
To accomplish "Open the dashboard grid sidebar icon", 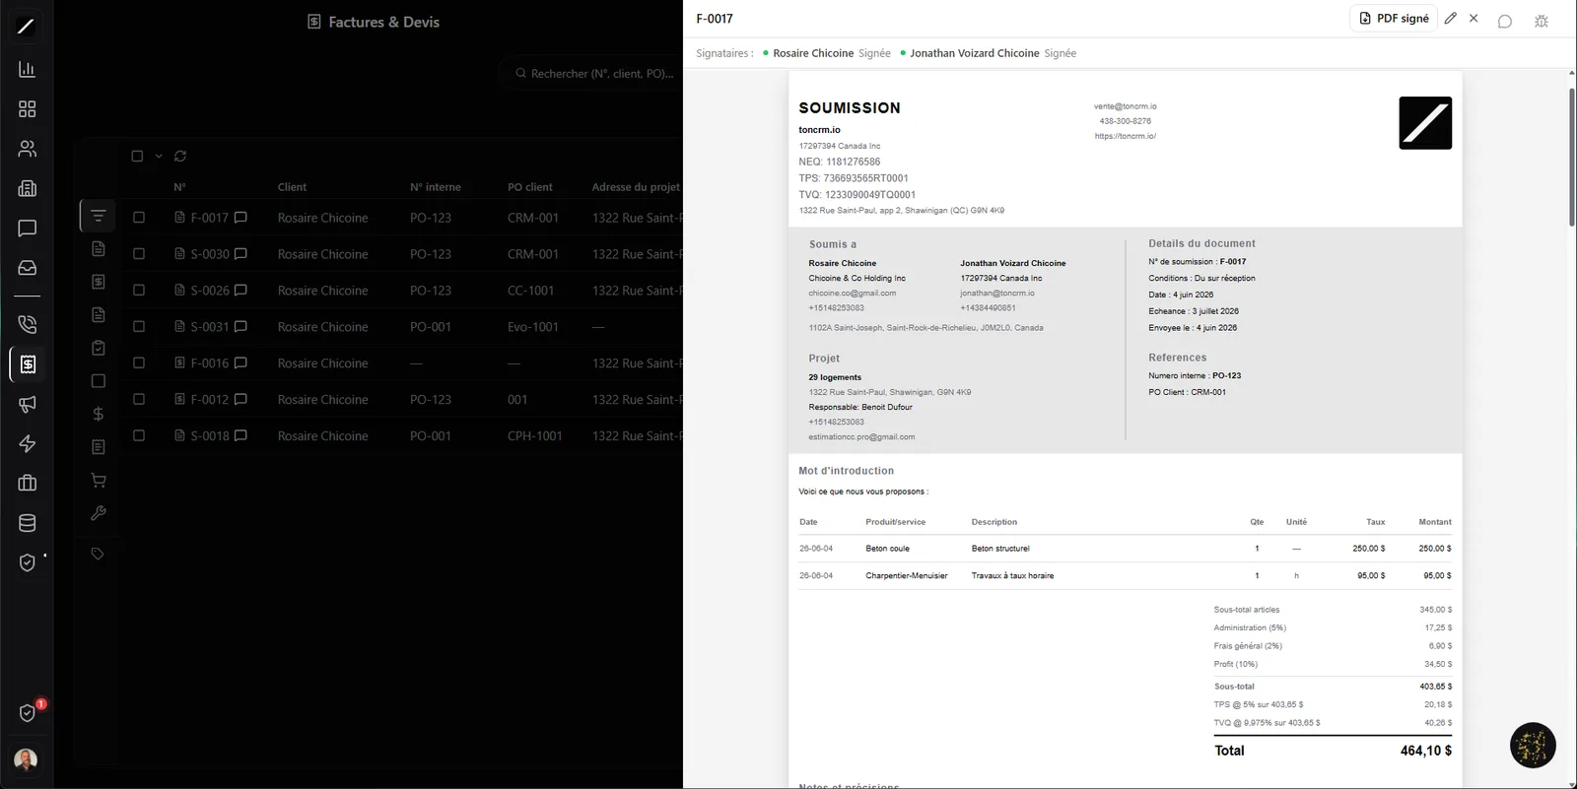I will tap(27, 108).
